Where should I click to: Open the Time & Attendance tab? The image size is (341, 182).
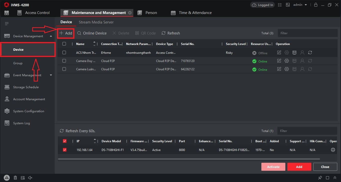point(191,13)
